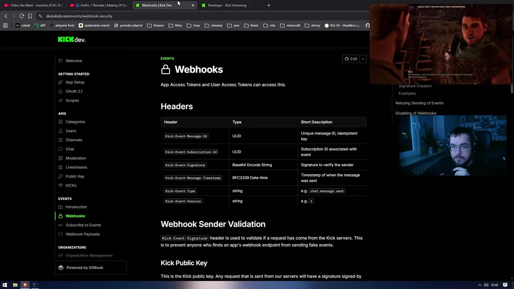Jump to Examples section

[x=407, y=94]
